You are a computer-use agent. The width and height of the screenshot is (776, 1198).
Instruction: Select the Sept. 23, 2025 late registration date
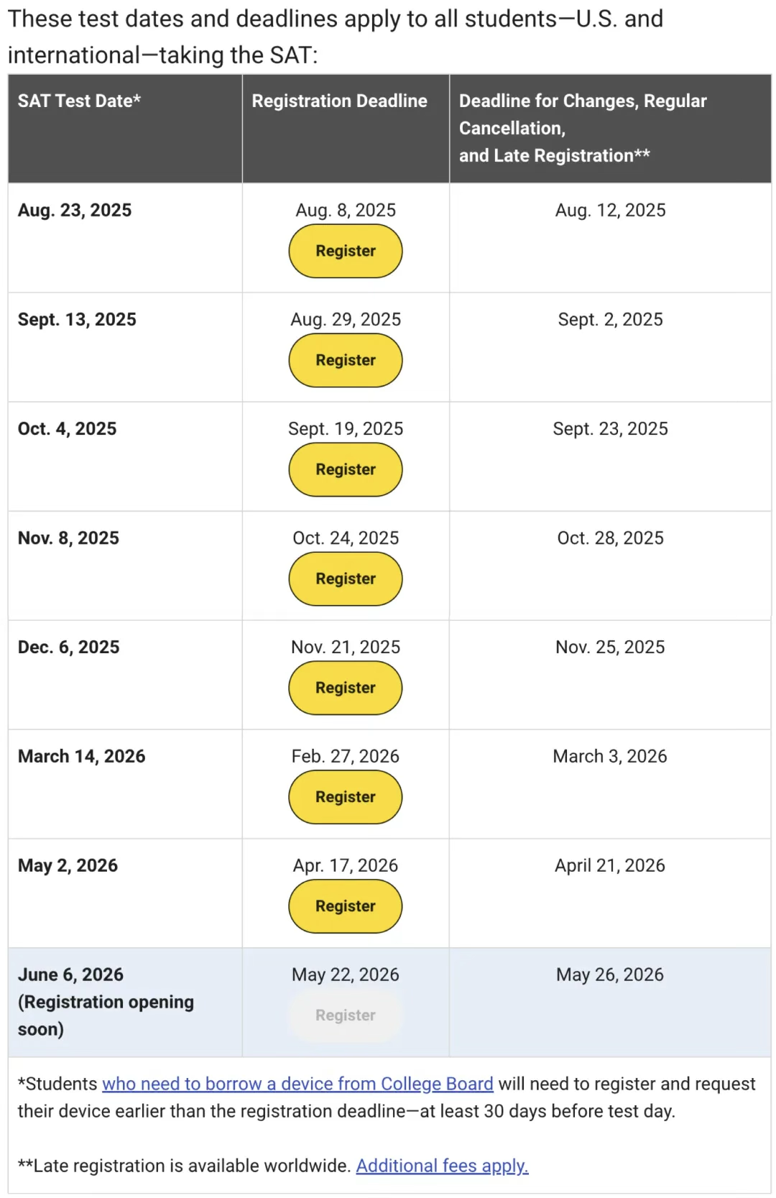(x=610, y=428)
